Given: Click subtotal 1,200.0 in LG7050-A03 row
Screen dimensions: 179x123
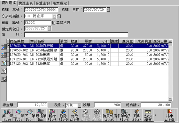Looking at the screenshot, I should [103, 55].
